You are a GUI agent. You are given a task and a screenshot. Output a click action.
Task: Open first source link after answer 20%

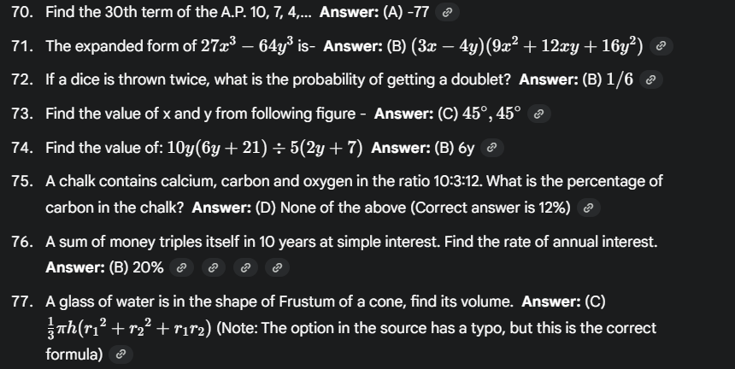coord(181,268)
